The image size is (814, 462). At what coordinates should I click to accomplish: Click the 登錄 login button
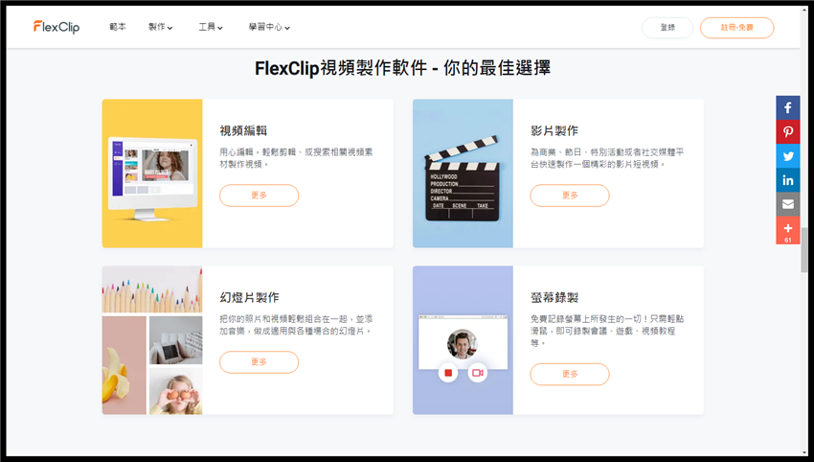pos(667,28)
